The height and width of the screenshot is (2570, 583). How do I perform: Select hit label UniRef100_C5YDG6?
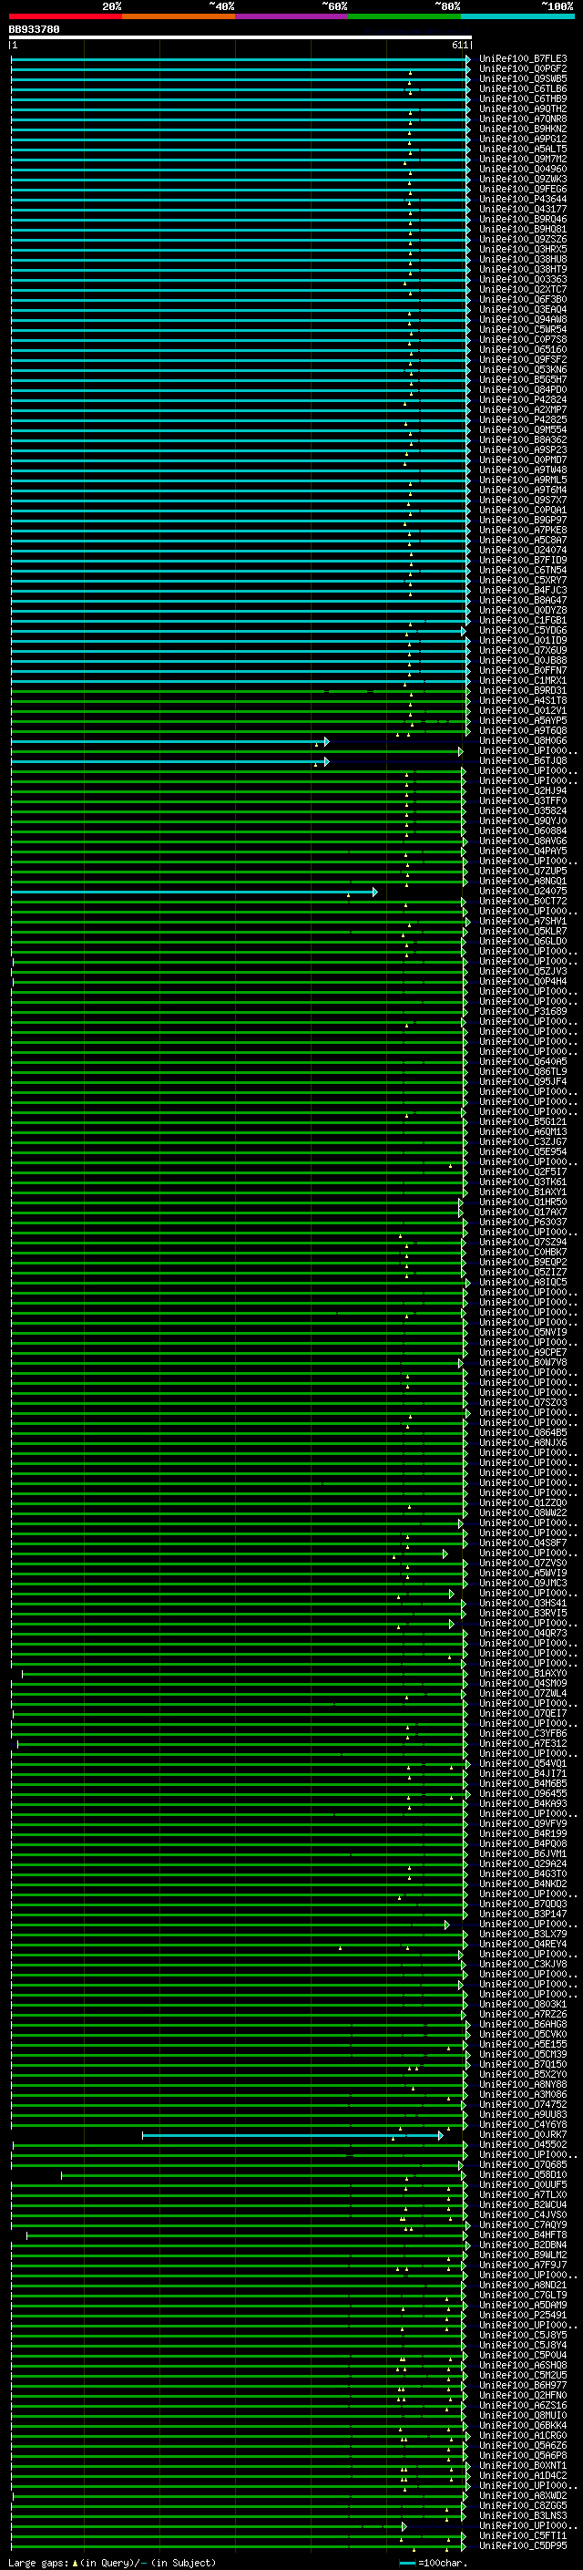523,631
